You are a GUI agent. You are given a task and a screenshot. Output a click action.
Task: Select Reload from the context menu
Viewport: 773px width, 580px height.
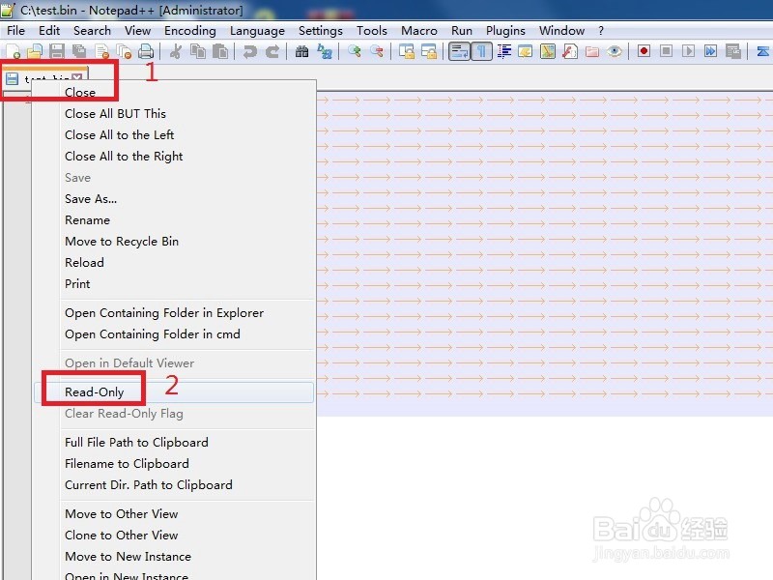coord(174,262)
